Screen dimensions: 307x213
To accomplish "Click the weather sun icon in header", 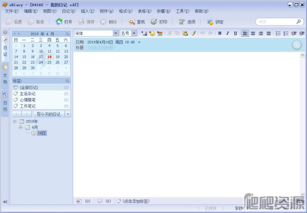I will [296, 45].
